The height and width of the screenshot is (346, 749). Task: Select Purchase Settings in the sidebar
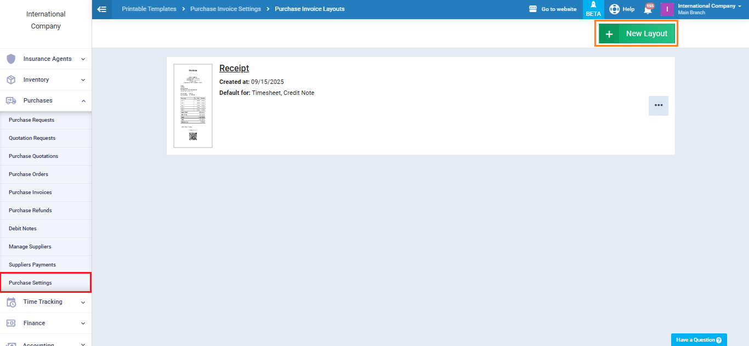coord(30,283)
